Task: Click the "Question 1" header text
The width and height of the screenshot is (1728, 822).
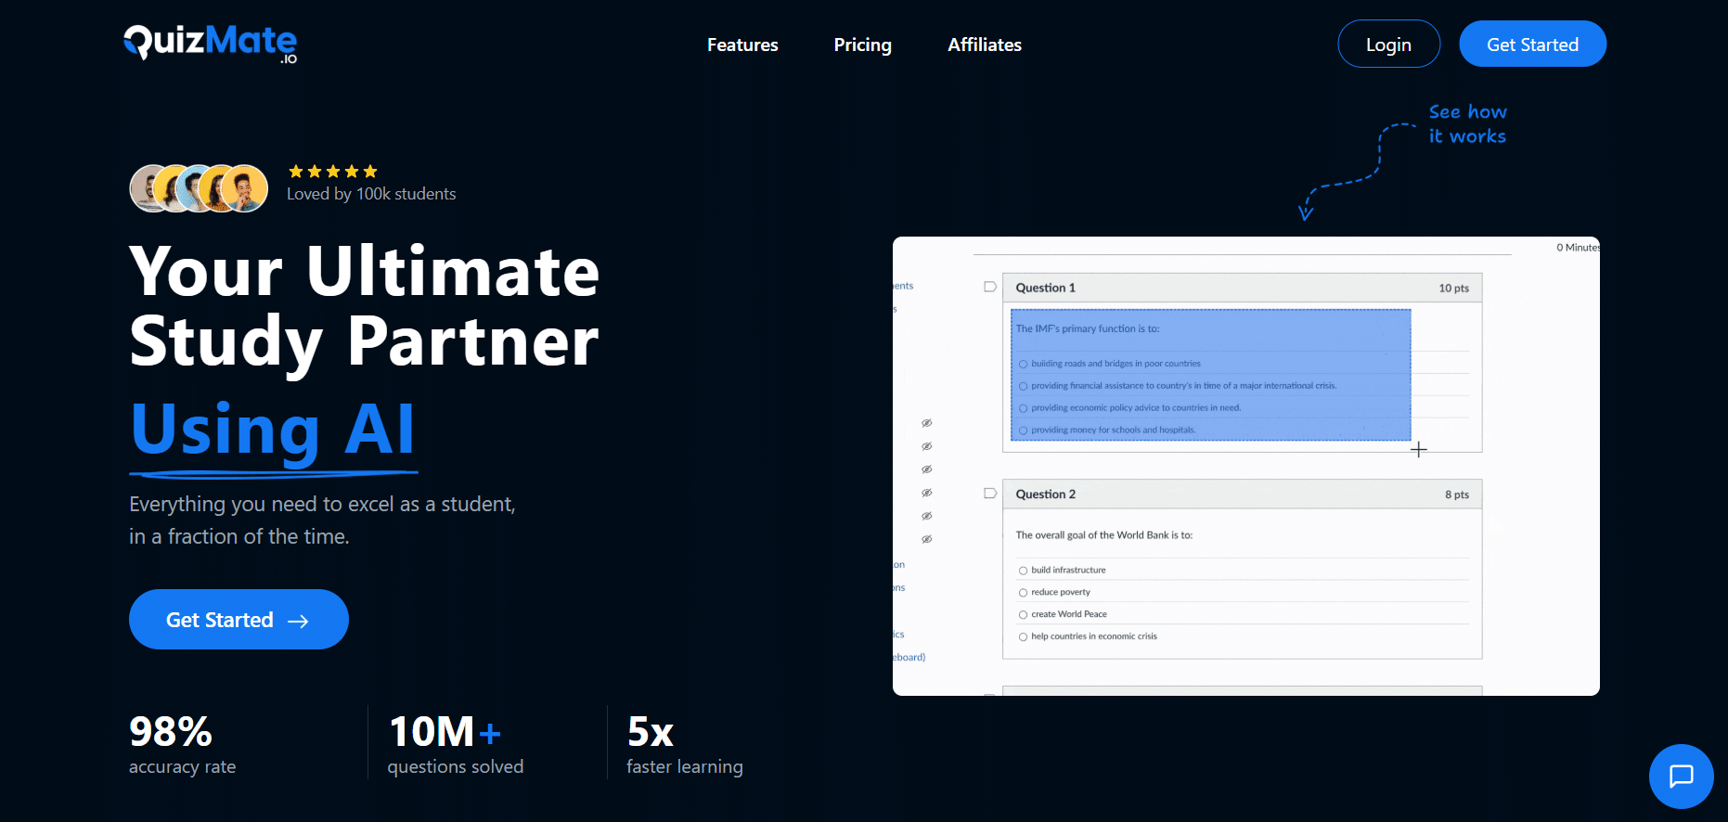Action: [x=1045, y=288]
